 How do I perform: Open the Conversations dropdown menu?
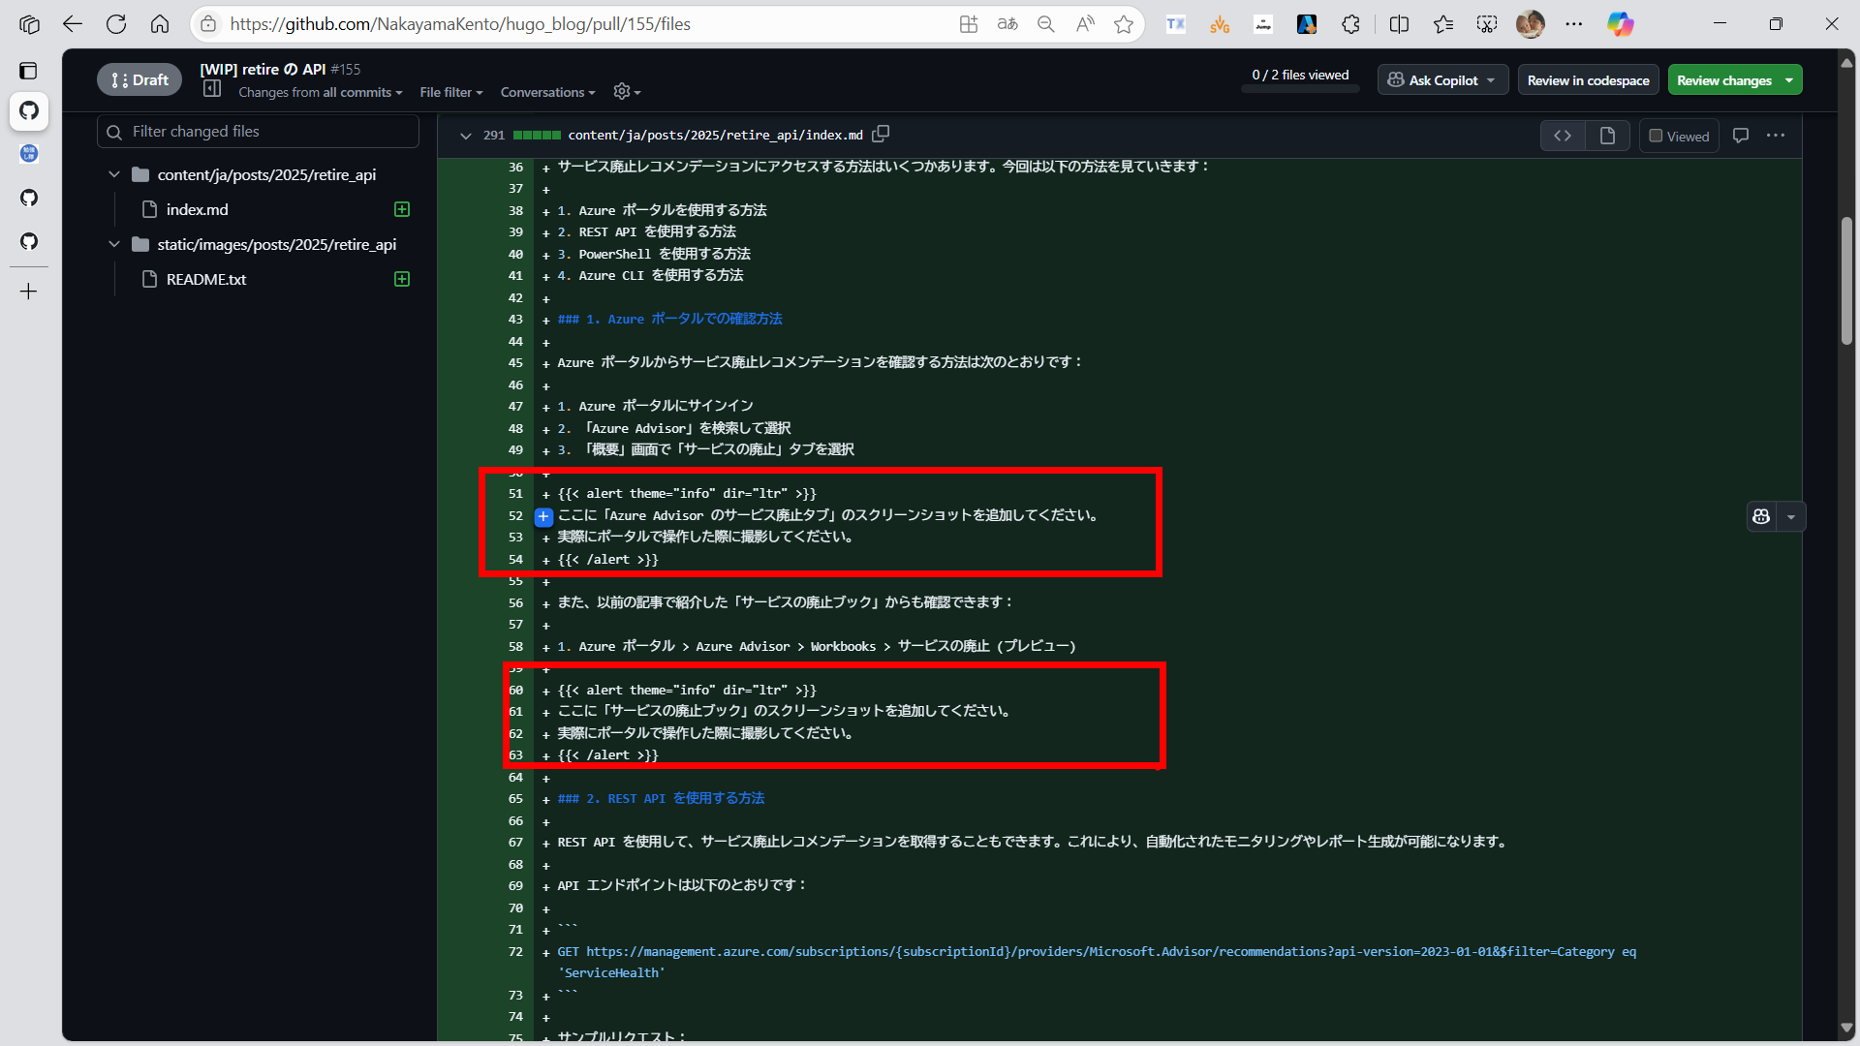coord(547,92)
